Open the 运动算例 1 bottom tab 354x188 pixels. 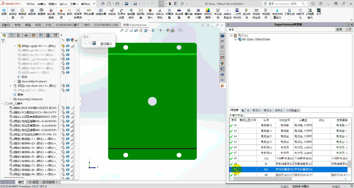(x=50, y=182)
